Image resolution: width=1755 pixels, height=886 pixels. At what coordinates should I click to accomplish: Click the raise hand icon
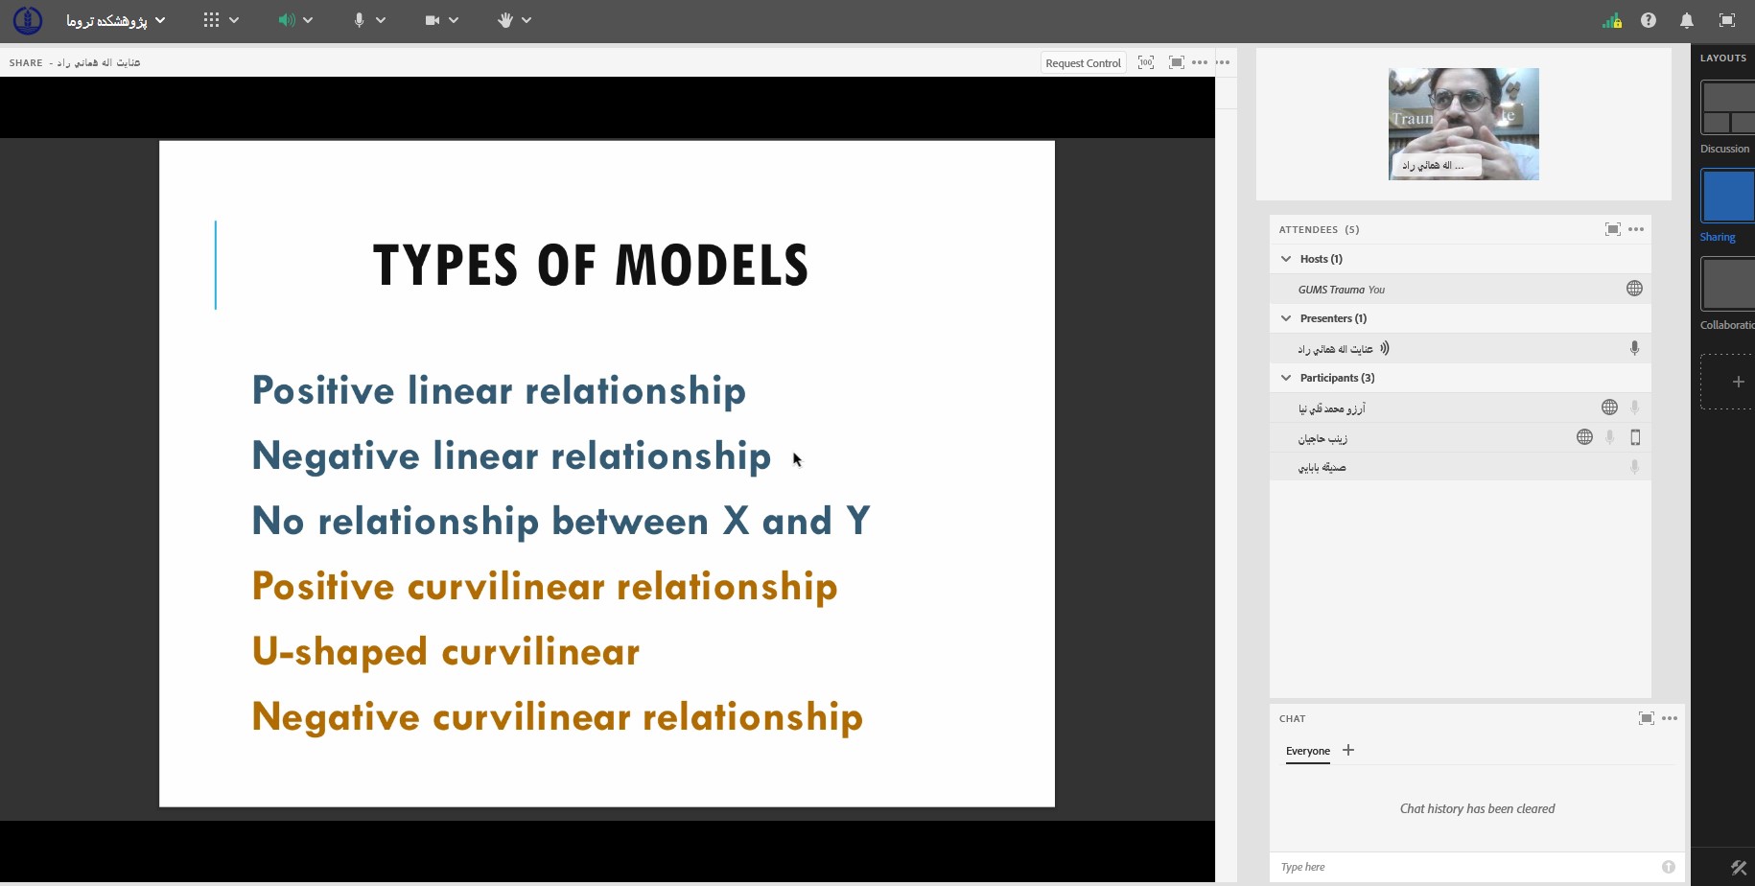505,20
